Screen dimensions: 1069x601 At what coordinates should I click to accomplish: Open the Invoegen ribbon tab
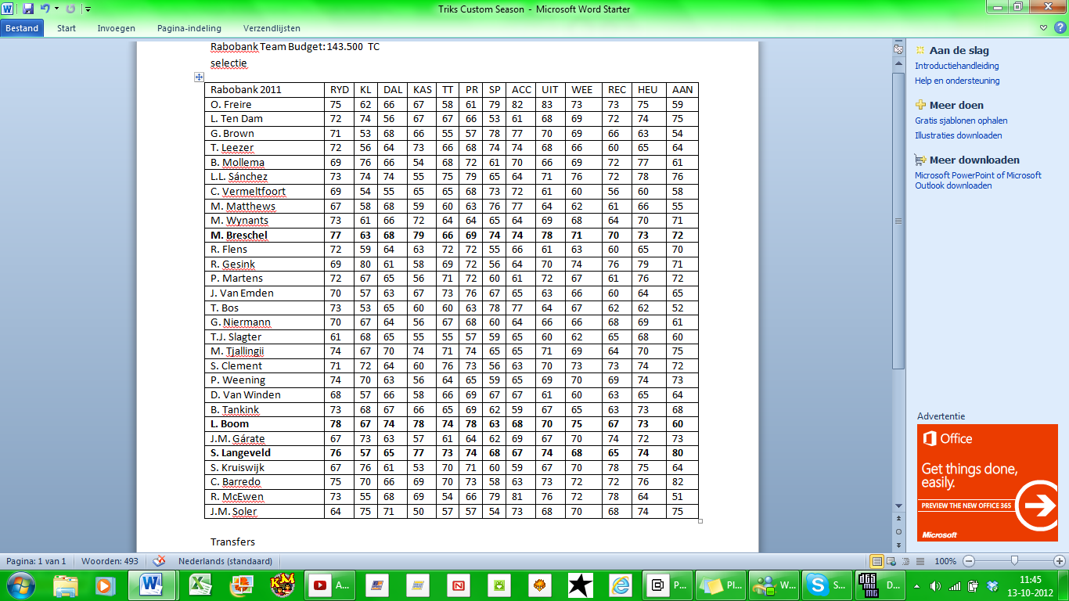(x=116, y=28)
